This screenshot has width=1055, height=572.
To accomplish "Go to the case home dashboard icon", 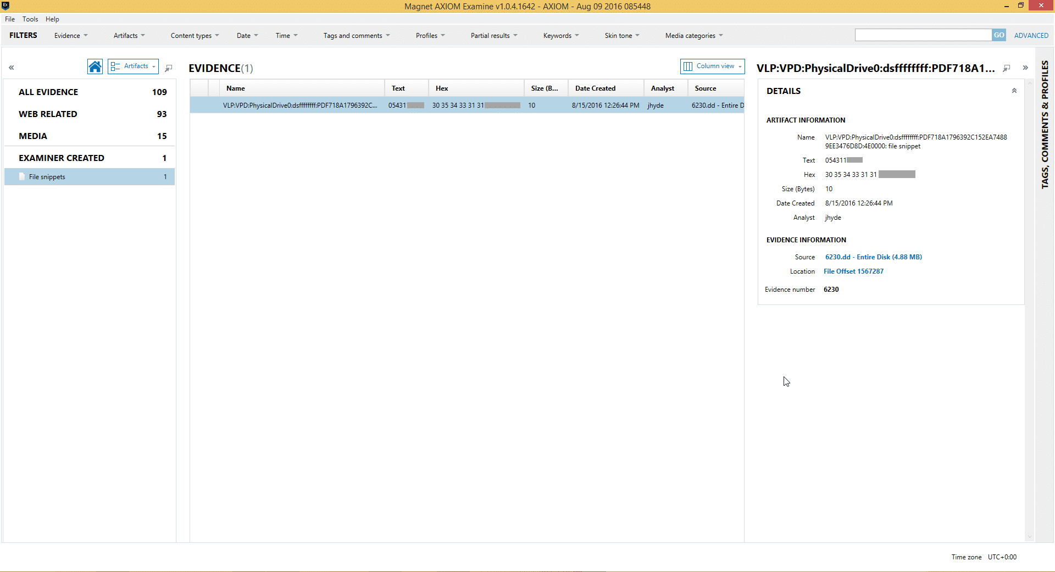I will coord(95,66).
